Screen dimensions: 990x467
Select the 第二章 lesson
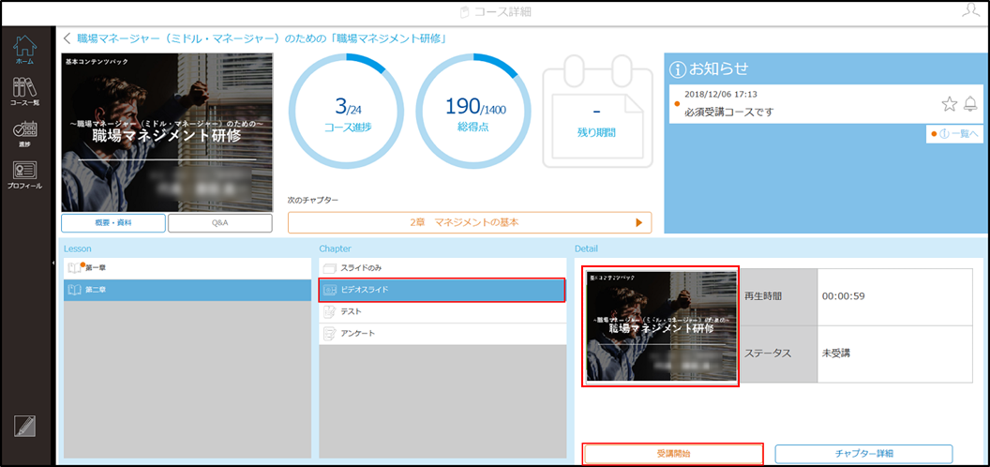pyautogui.click(x=187, y=290)
